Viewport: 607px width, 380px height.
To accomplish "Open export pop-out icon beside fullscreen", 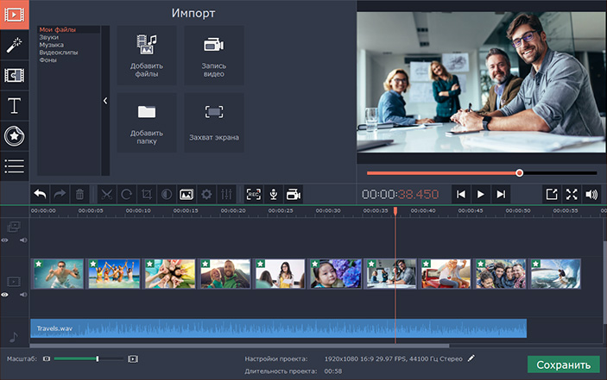I will 552,195.
